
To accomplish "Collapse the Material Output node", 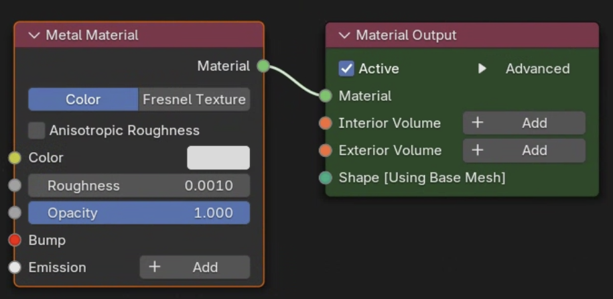I will pos(344,35).
